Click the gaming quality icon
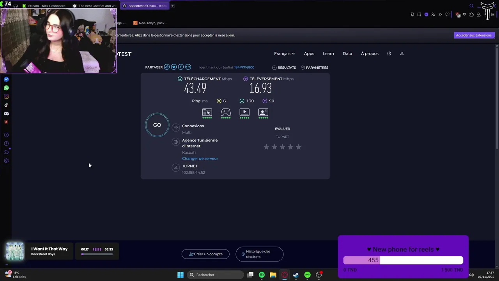This screenshot has width=499, height=281. pos(226,113)
